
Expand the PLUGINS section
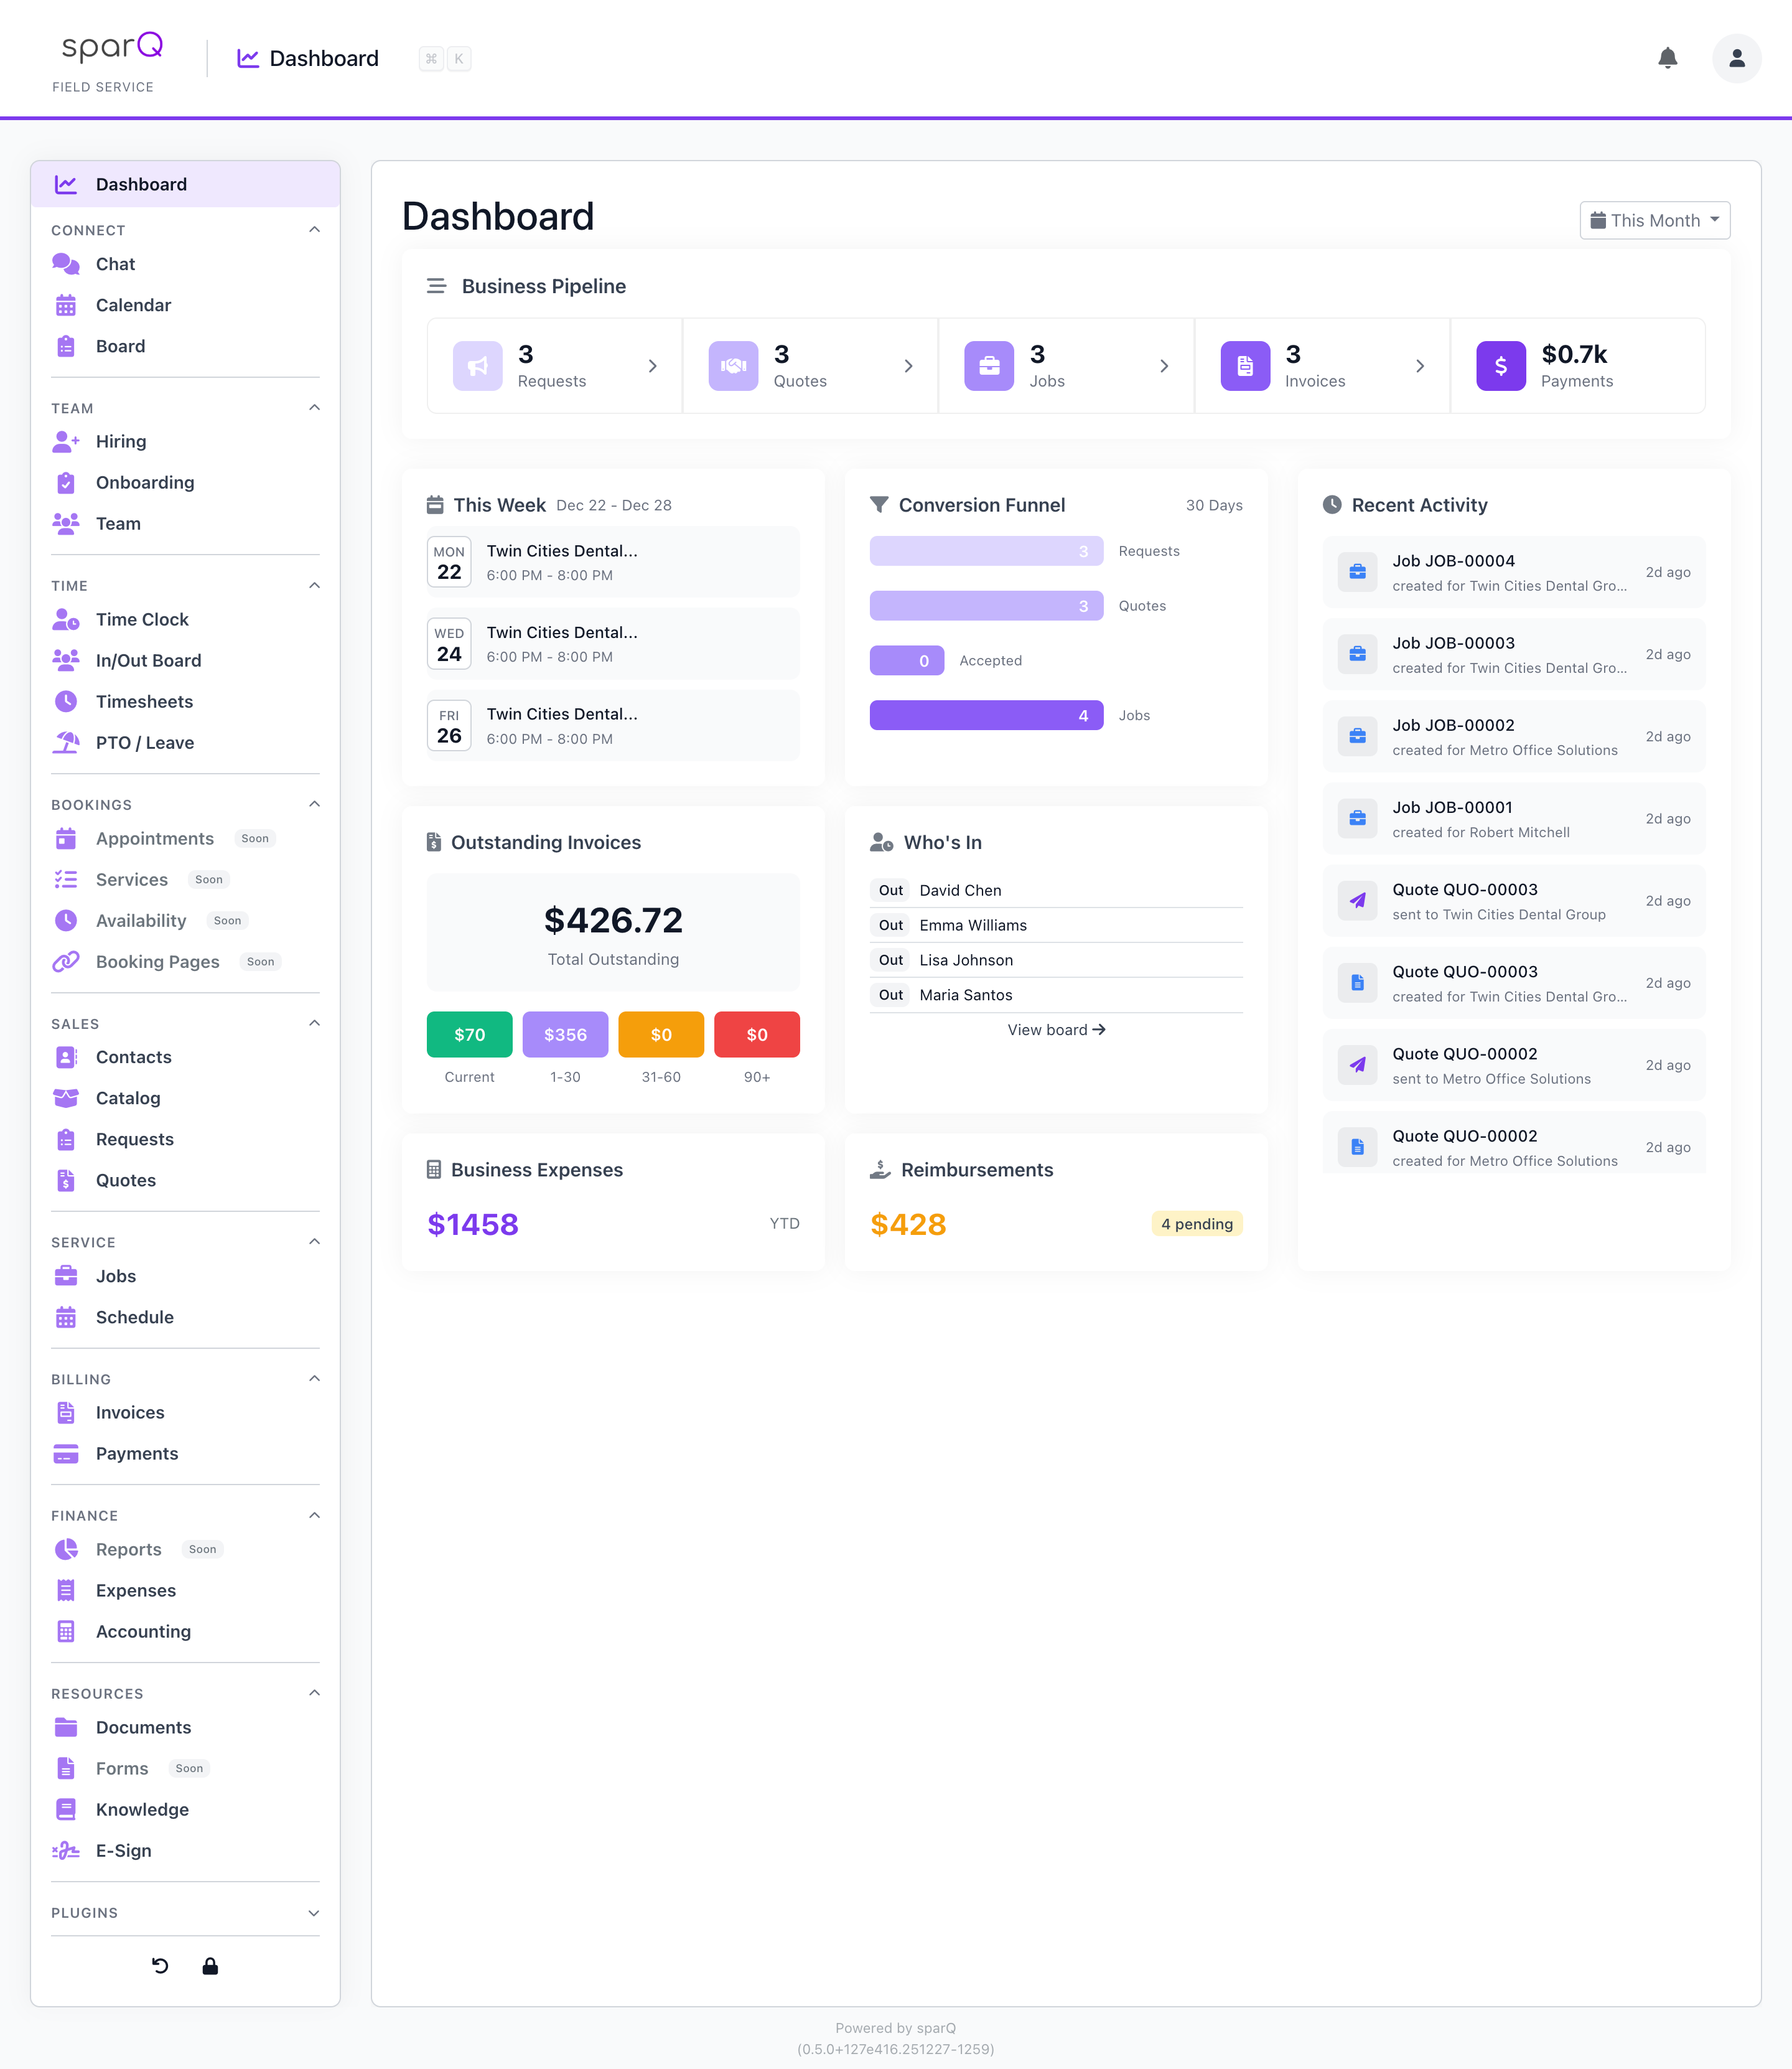pos(315,1912)
